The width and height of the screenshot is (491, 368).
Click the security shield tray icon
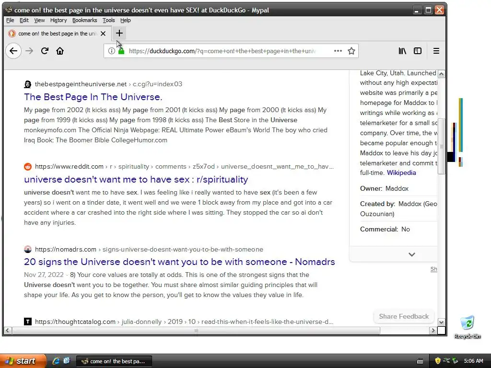tap(438, 361)
